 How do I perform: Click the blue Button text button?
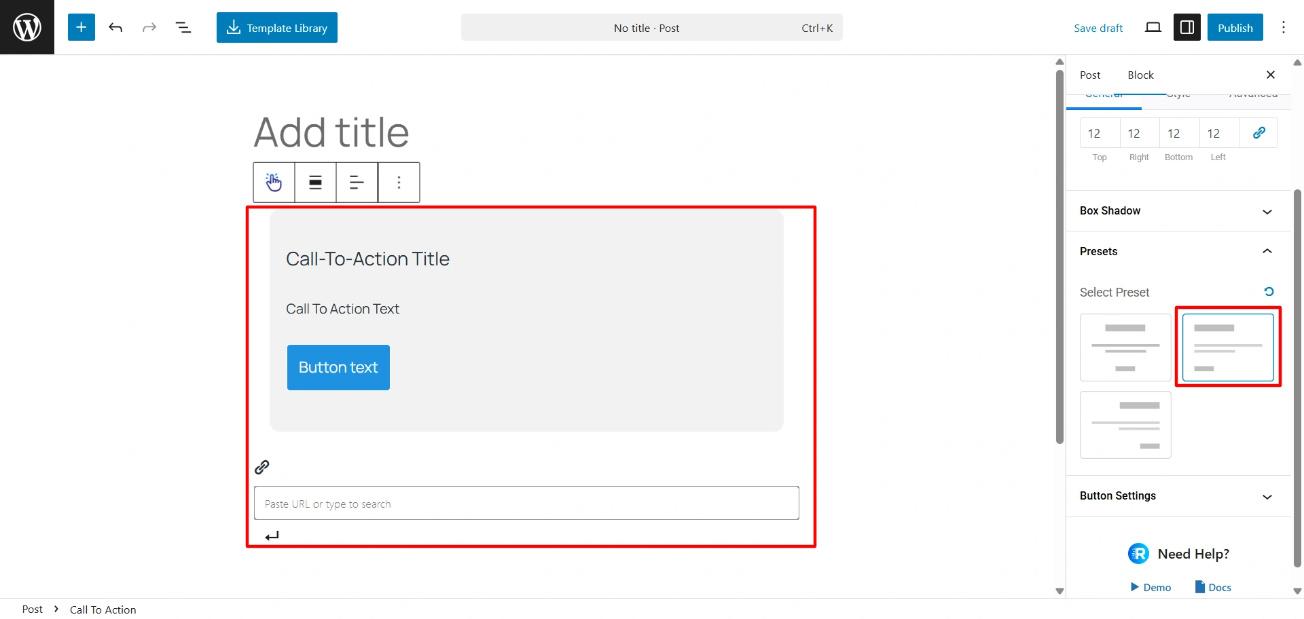[x=338, y=367]
